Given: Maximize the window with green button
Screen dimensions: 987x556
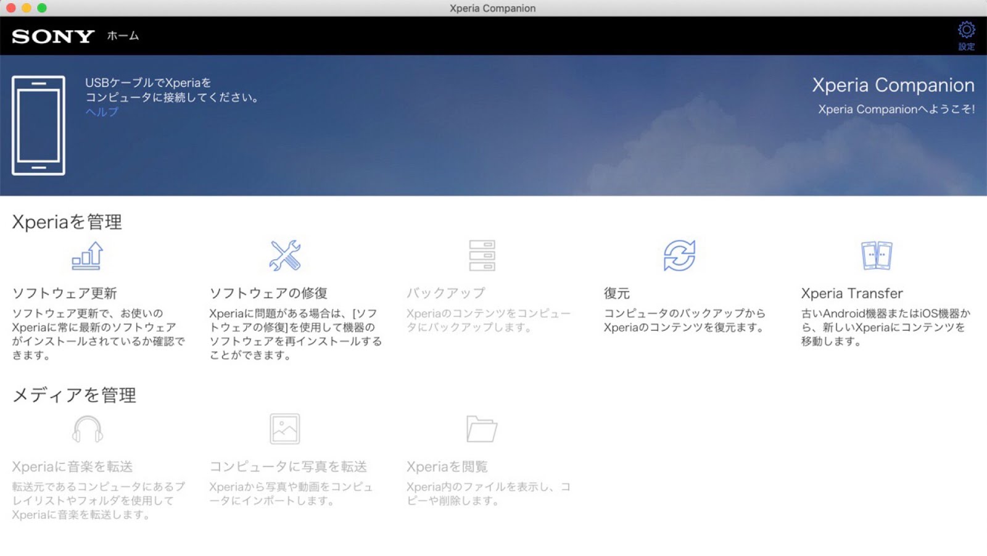Looking at the screenshot, I should tap(42, 8).
